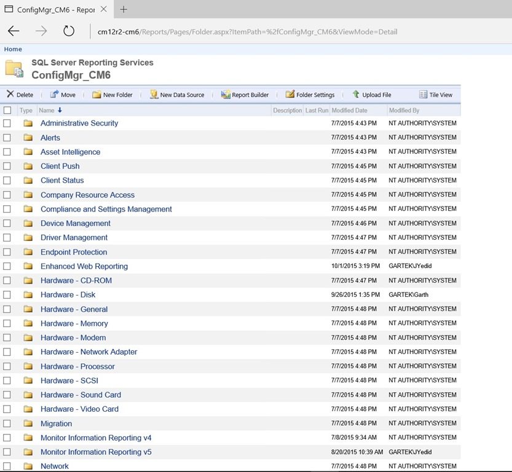512x472 pixels.
Task: Click the Upload File arrow icon
Action: point(356,94)
